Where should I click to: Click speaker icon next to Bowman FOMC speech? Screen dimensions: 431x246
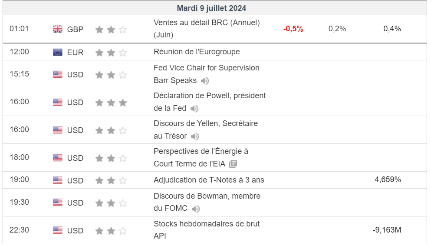tap(195, 209)
